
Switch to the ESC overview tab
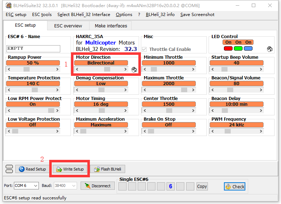(x=68, y=26)
